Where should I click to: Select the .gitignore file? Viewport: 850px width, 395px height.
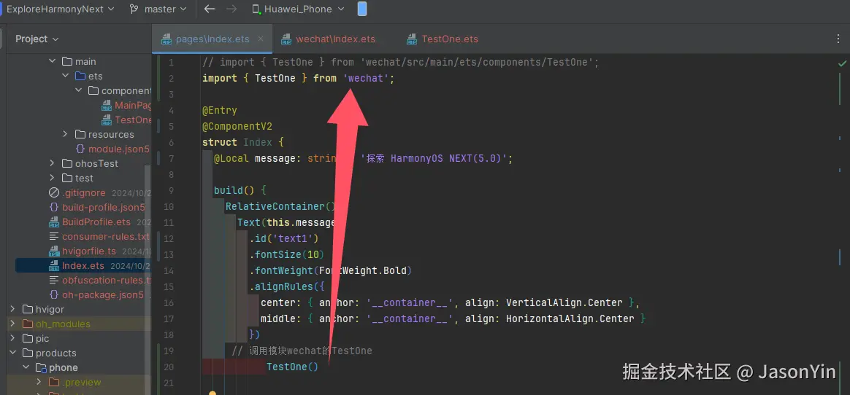(x=85, y=192)
